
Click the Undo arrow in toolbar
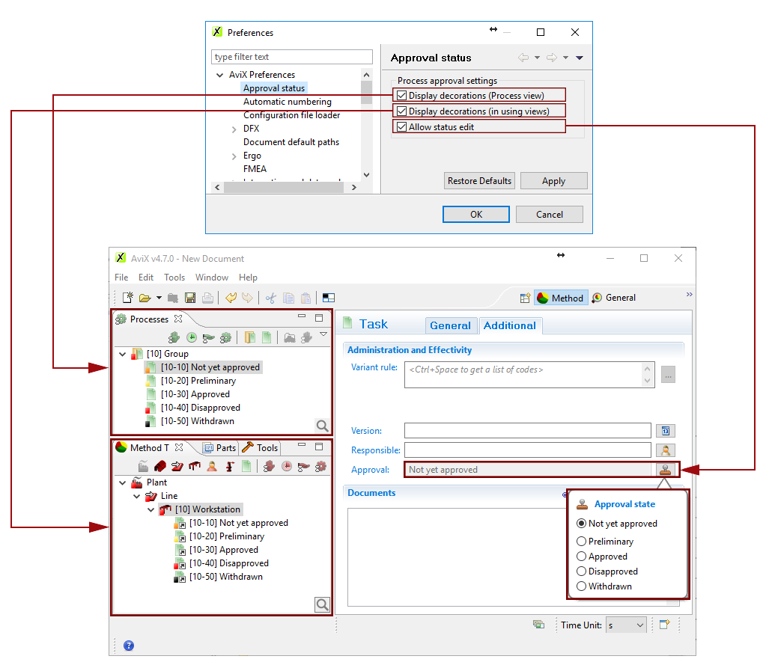pyautogui.click(x=231, y=298)
